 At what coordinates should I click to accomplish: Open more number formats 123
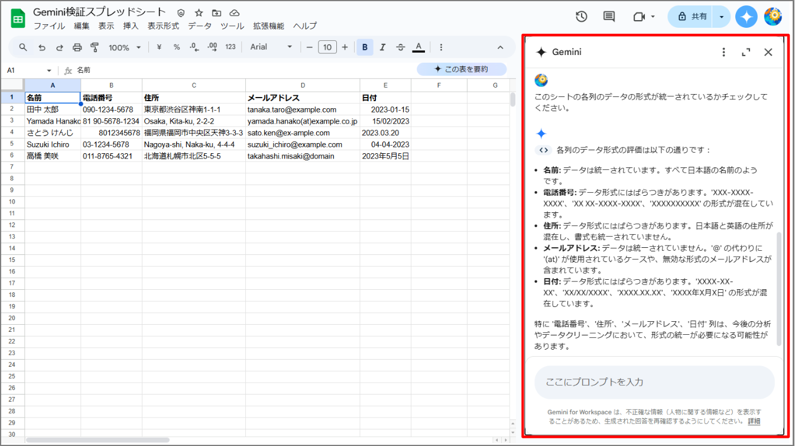(231, 47)
